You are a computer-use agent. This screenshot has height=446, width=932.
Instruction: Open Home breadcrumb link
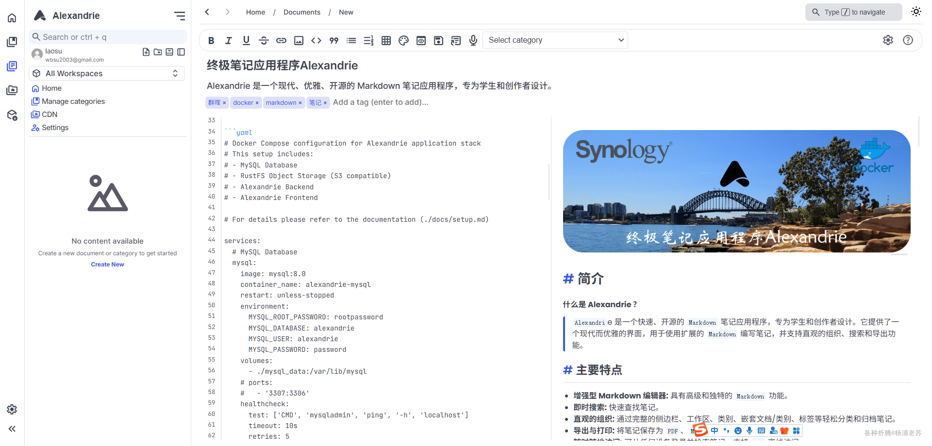pyautogui.click(x=255, y=12)
